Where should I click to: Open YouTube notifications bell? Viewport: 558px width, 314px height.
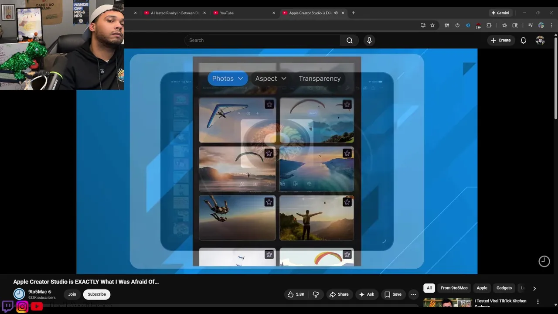click(x=523, y=40)
